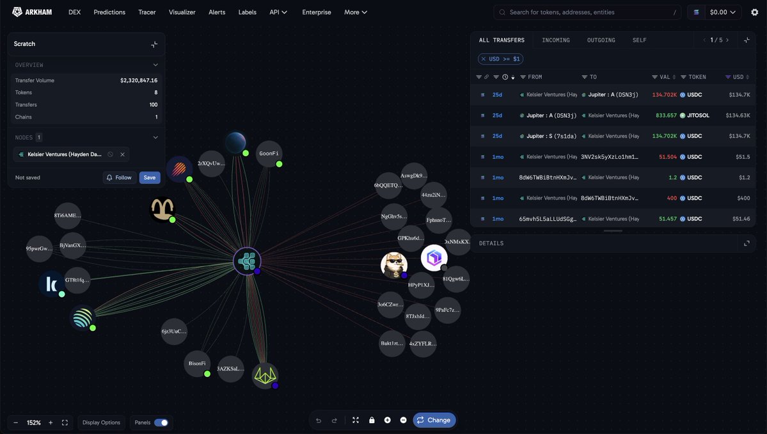Select the dark planet logo node
Image resolution: width=767 pixels, height=434 pixels.
pos(236,143)
